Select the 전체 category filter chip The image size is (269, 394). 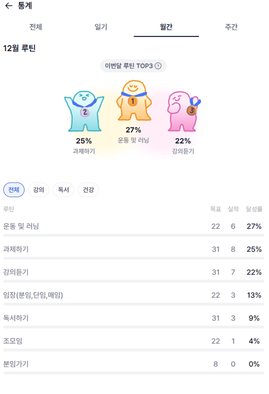14,190
